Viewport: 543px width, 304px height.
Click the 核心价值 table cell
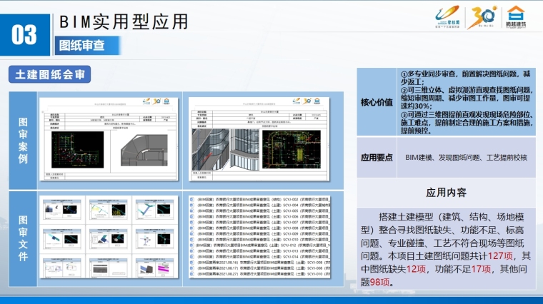pos(376,102)
